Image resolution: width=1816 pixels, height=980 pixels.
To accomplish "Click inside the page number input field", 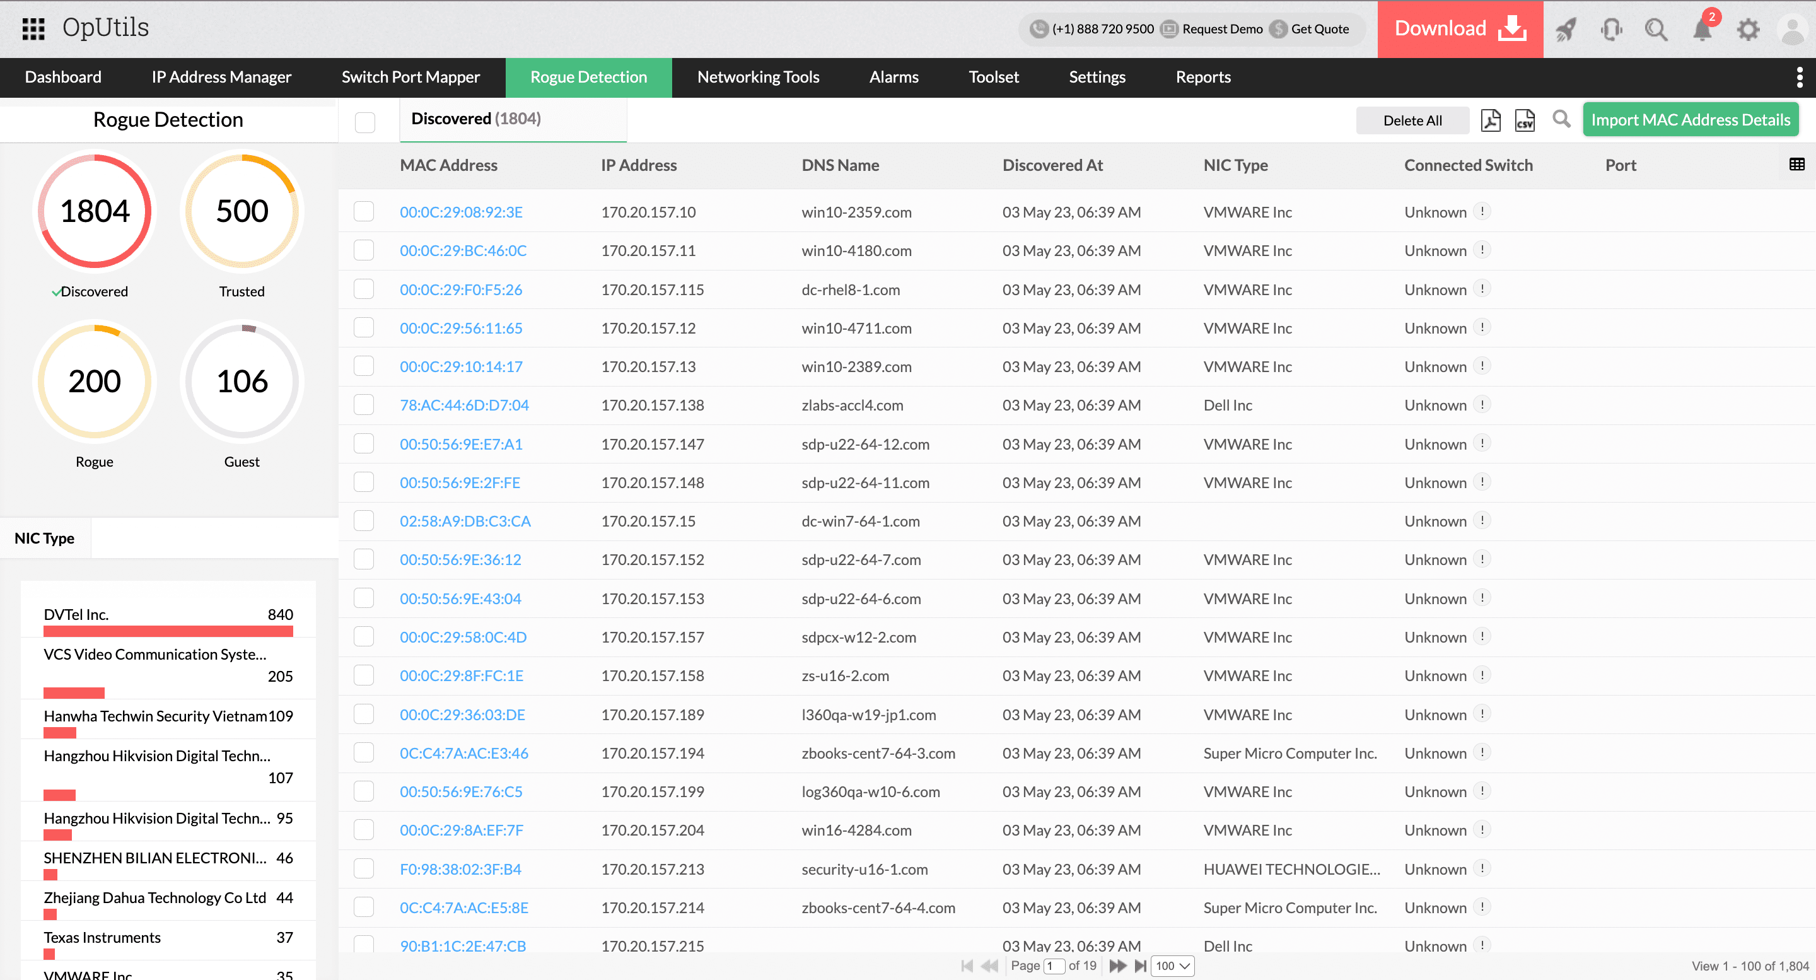I will (x=1055, y=966).
